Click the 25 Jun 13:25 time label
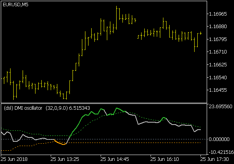The width and height of the screenshot is (234, 164). (65, 159)
